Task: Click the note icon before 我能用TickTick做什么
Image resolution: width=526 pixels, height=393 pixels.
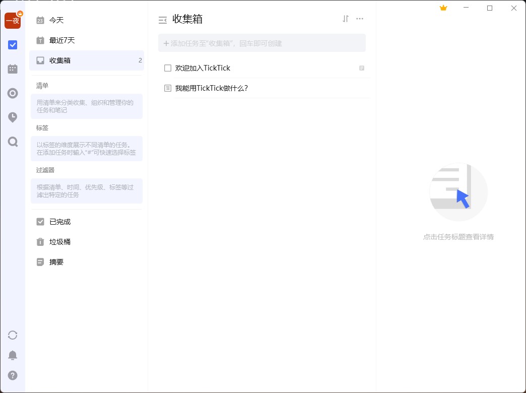Action: pyautogui.click(x=168, y=88)
